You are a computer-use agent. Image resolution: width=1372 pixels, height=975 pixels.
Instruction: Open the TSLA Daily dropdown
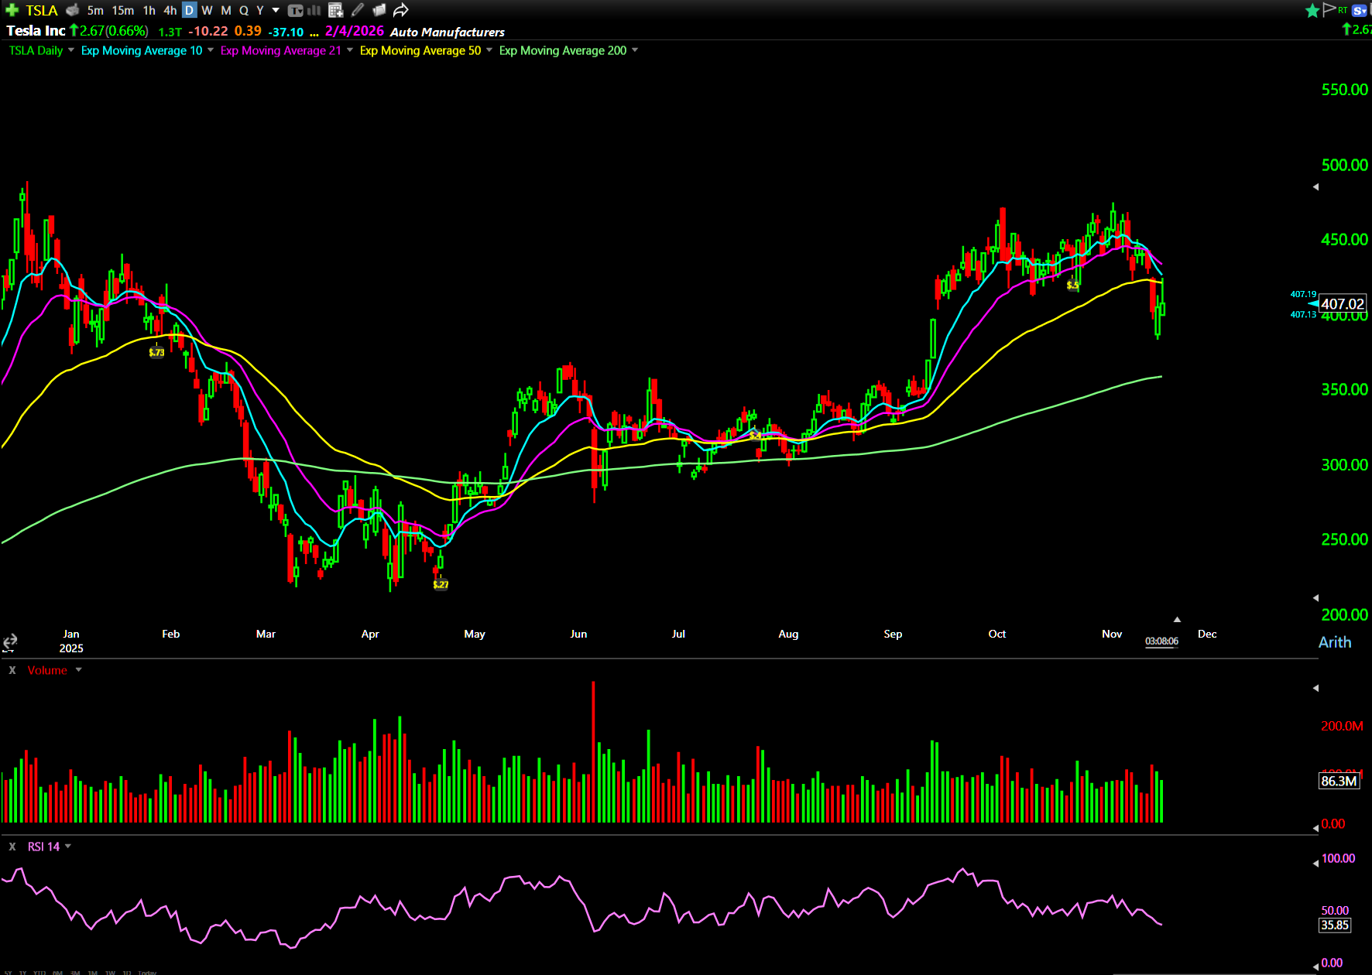(x=71, y=50)
